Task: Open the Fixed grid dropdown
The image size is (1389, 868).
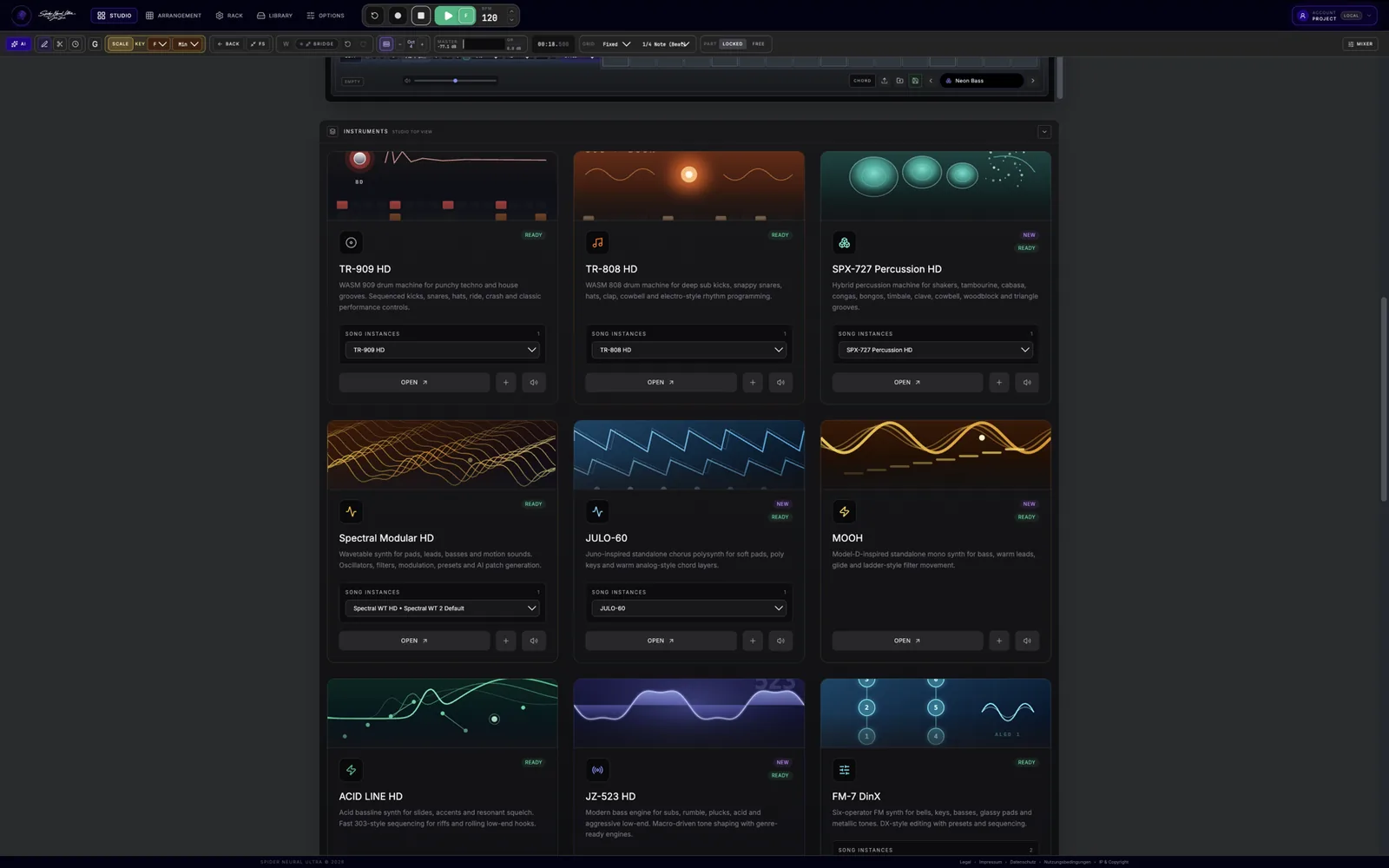Action: tap(616, 43)
